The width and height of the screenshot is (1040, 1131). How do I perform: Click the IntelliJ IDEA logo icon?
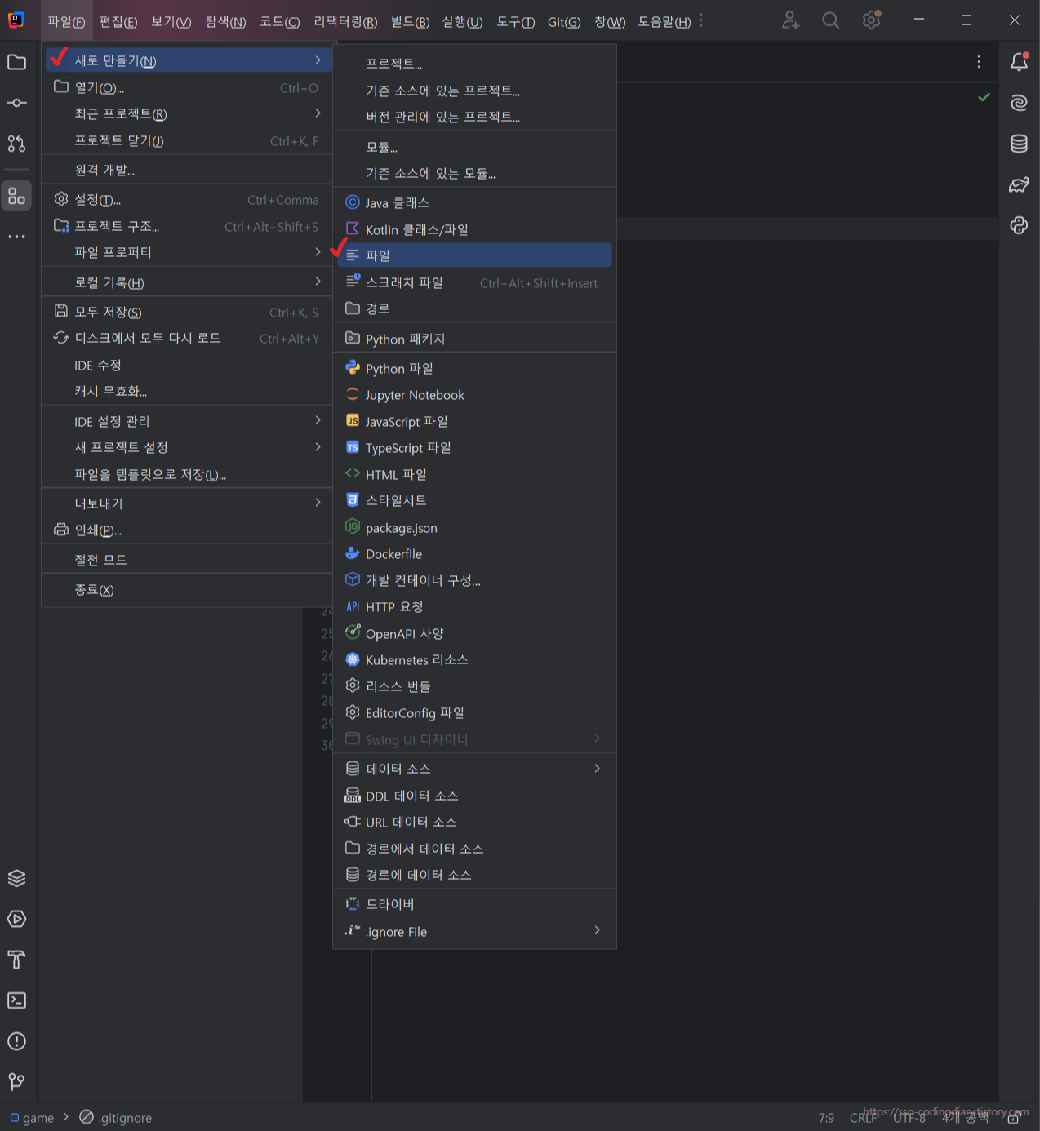click(x=16, y=20)
